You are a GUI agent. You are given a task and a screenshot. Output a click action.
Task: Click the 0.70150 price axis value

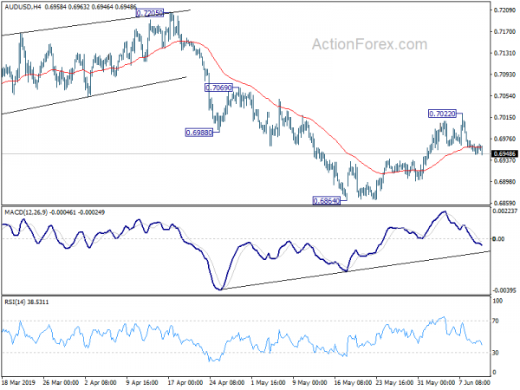504,117
